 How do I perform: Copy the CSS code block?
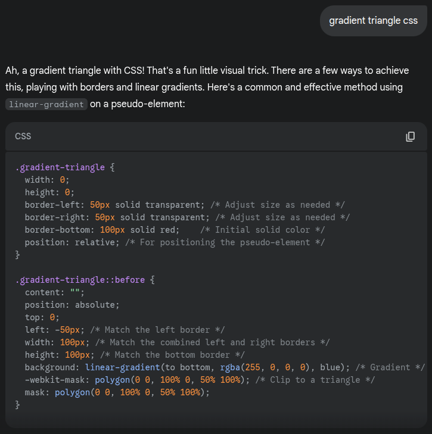tap(410, 137)
